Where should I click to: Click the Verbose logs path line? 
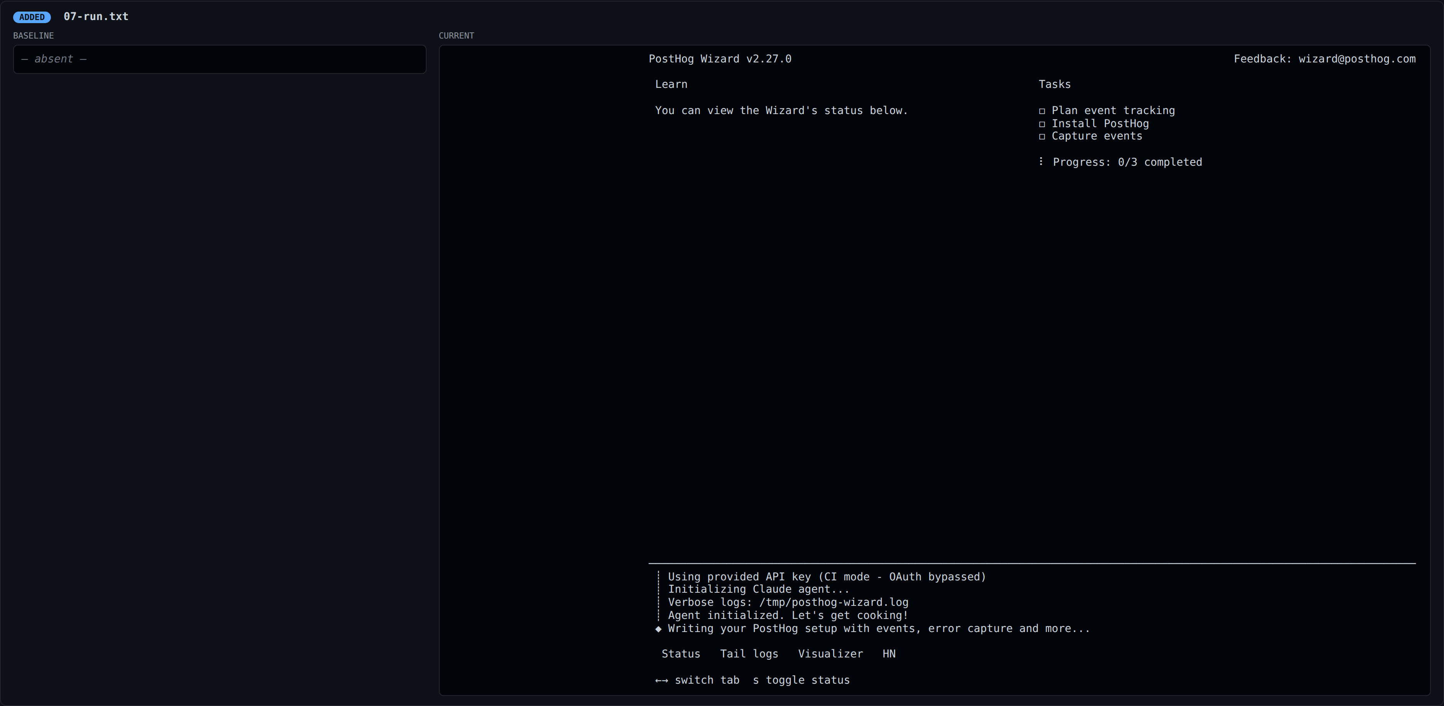788,602
